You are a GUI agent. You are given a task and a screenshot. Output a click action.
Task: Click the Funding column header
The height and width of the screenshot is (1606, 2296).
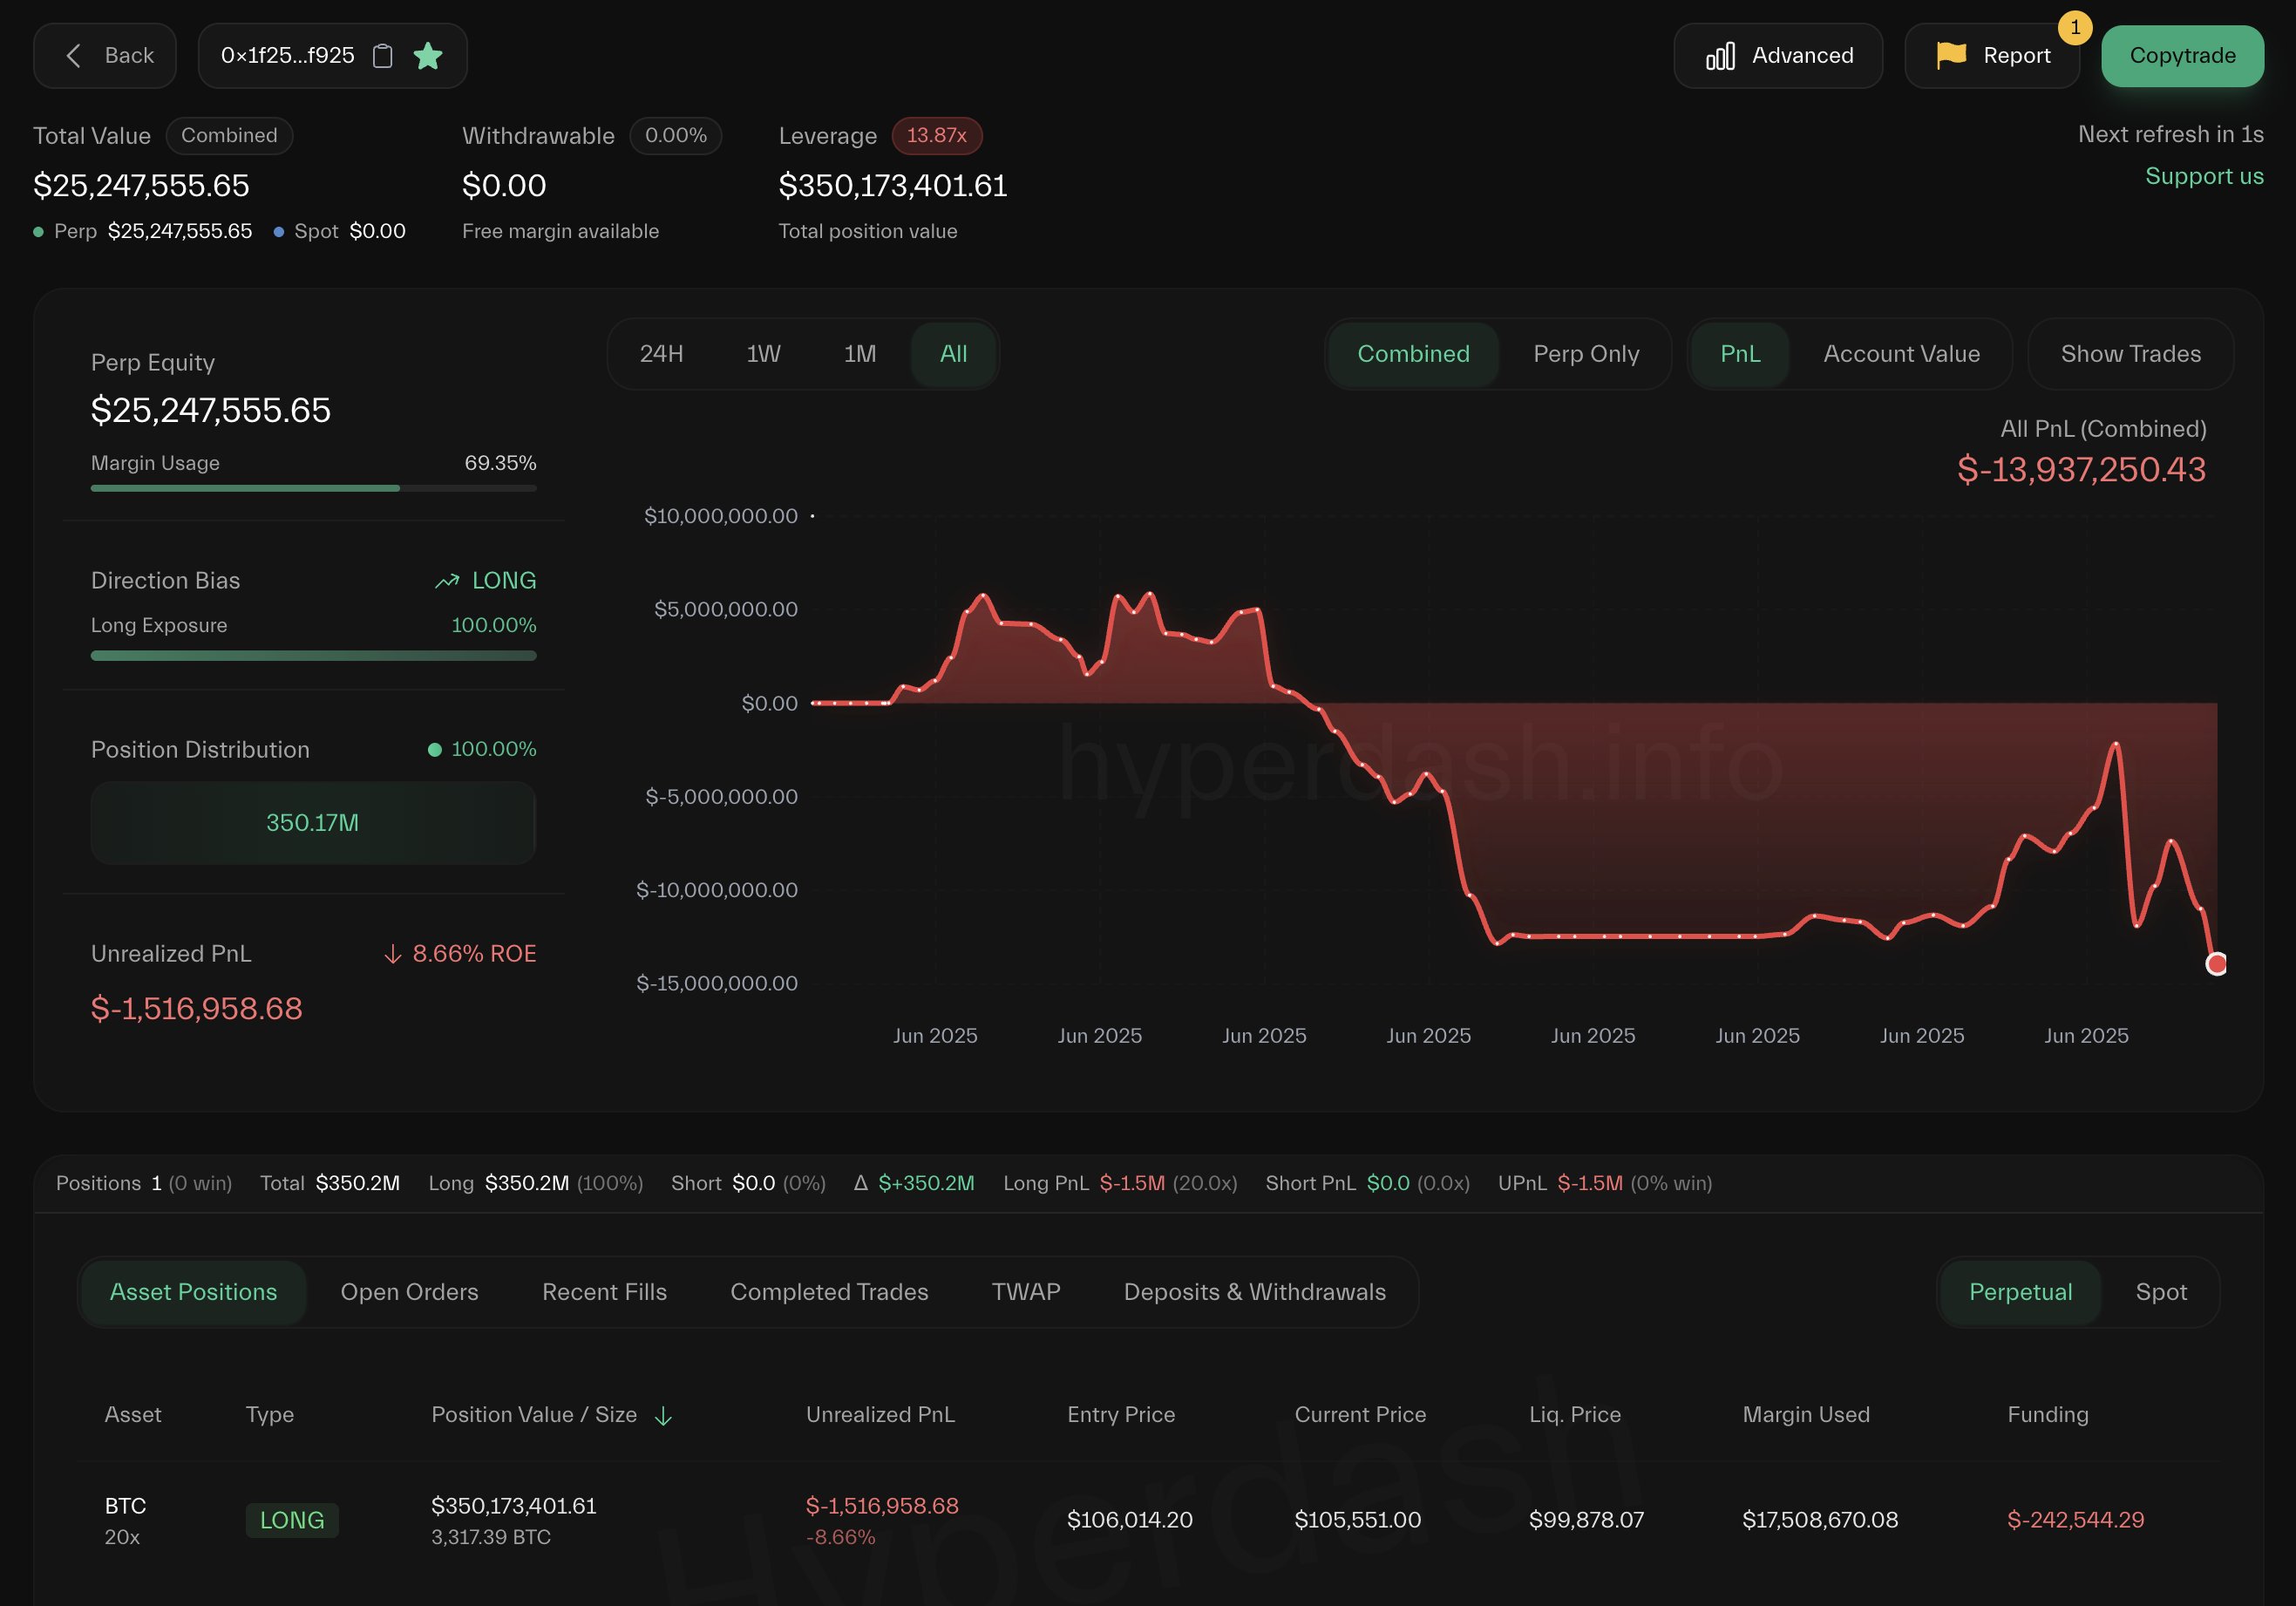click(2048, 1415)
